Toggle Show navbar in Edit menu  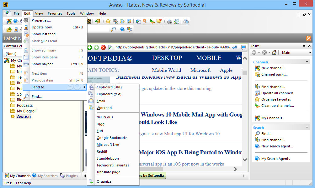[55, 64]
